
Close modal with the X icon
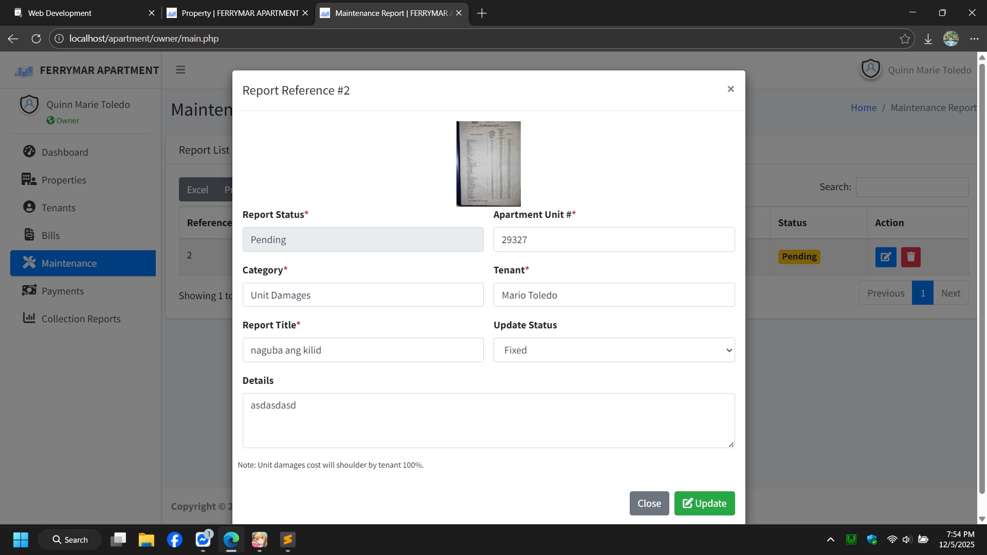coord(730,89)
